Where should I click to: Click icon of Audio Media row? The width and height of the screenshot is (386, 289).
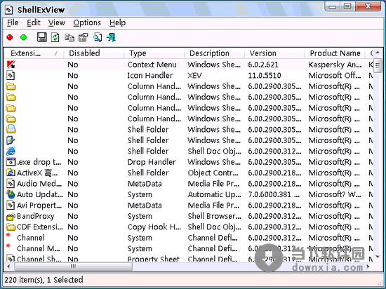tap(11, 184)
